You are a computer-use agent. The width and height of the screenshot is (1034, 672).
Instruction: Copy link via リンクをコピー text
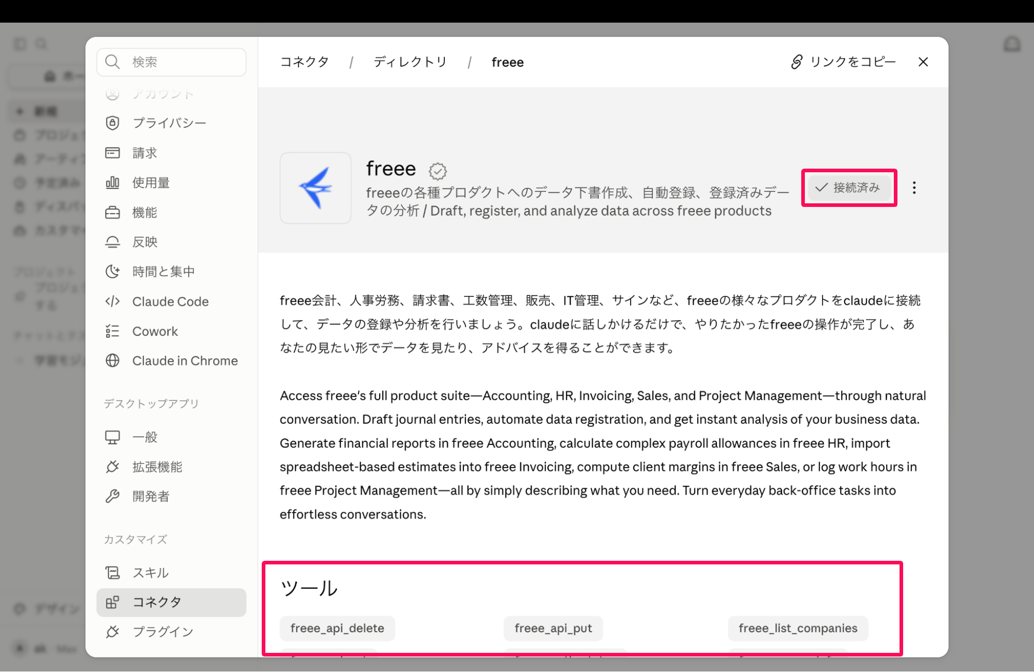pos(852,62)
